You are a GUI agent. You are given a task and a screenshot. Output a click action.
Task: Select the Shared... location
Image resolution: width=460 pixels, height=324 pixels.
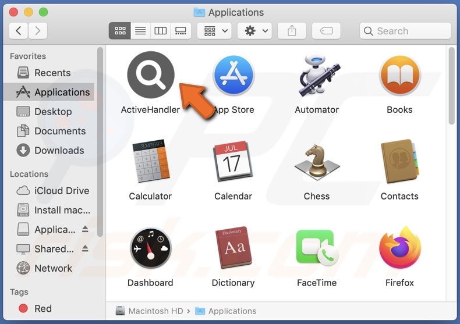click(45, 249)
